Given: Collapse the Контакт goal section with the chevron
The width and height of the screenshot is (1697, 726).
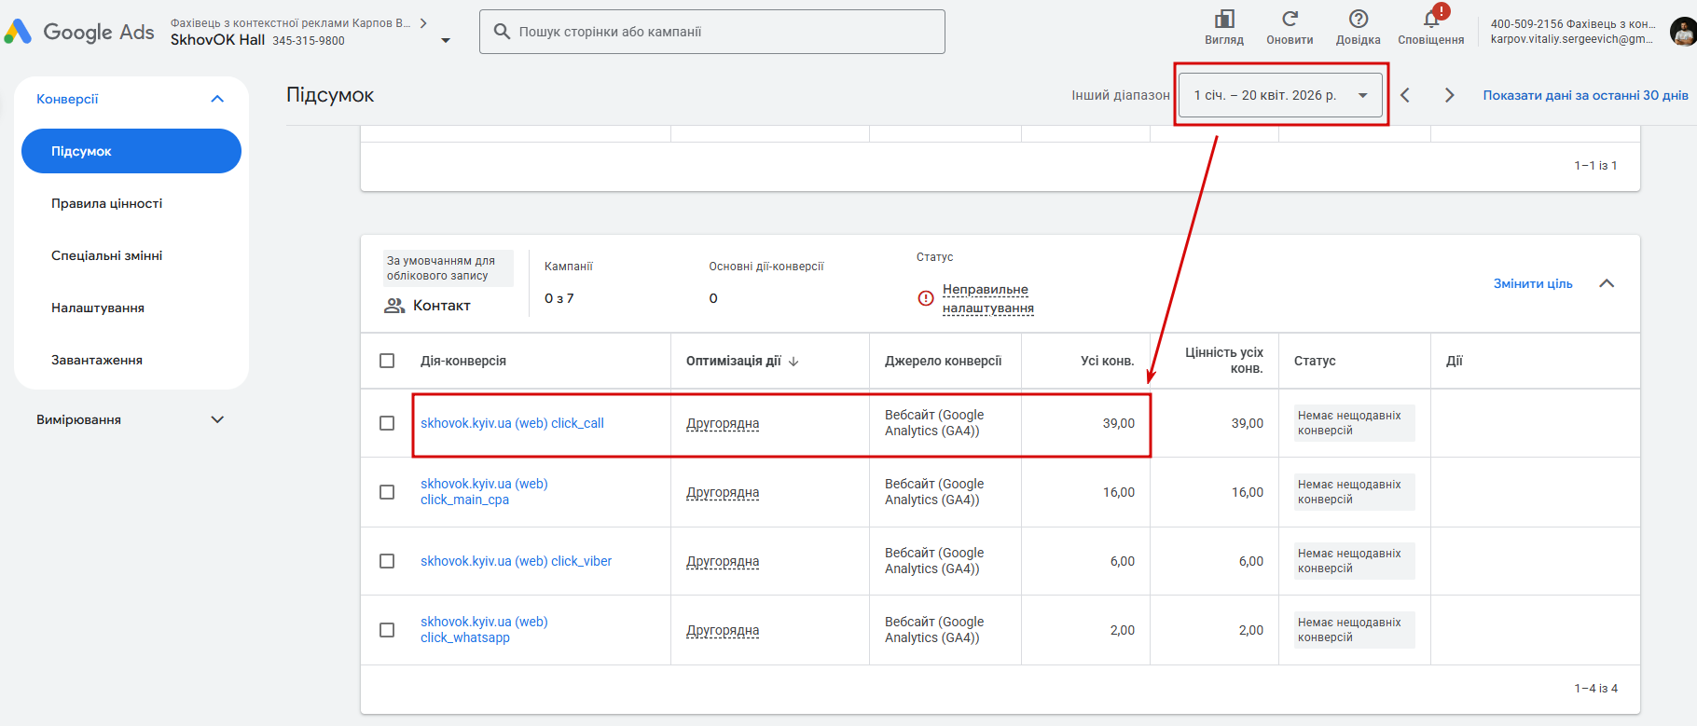Looking at the screenshot, I should coord(1607,283).
